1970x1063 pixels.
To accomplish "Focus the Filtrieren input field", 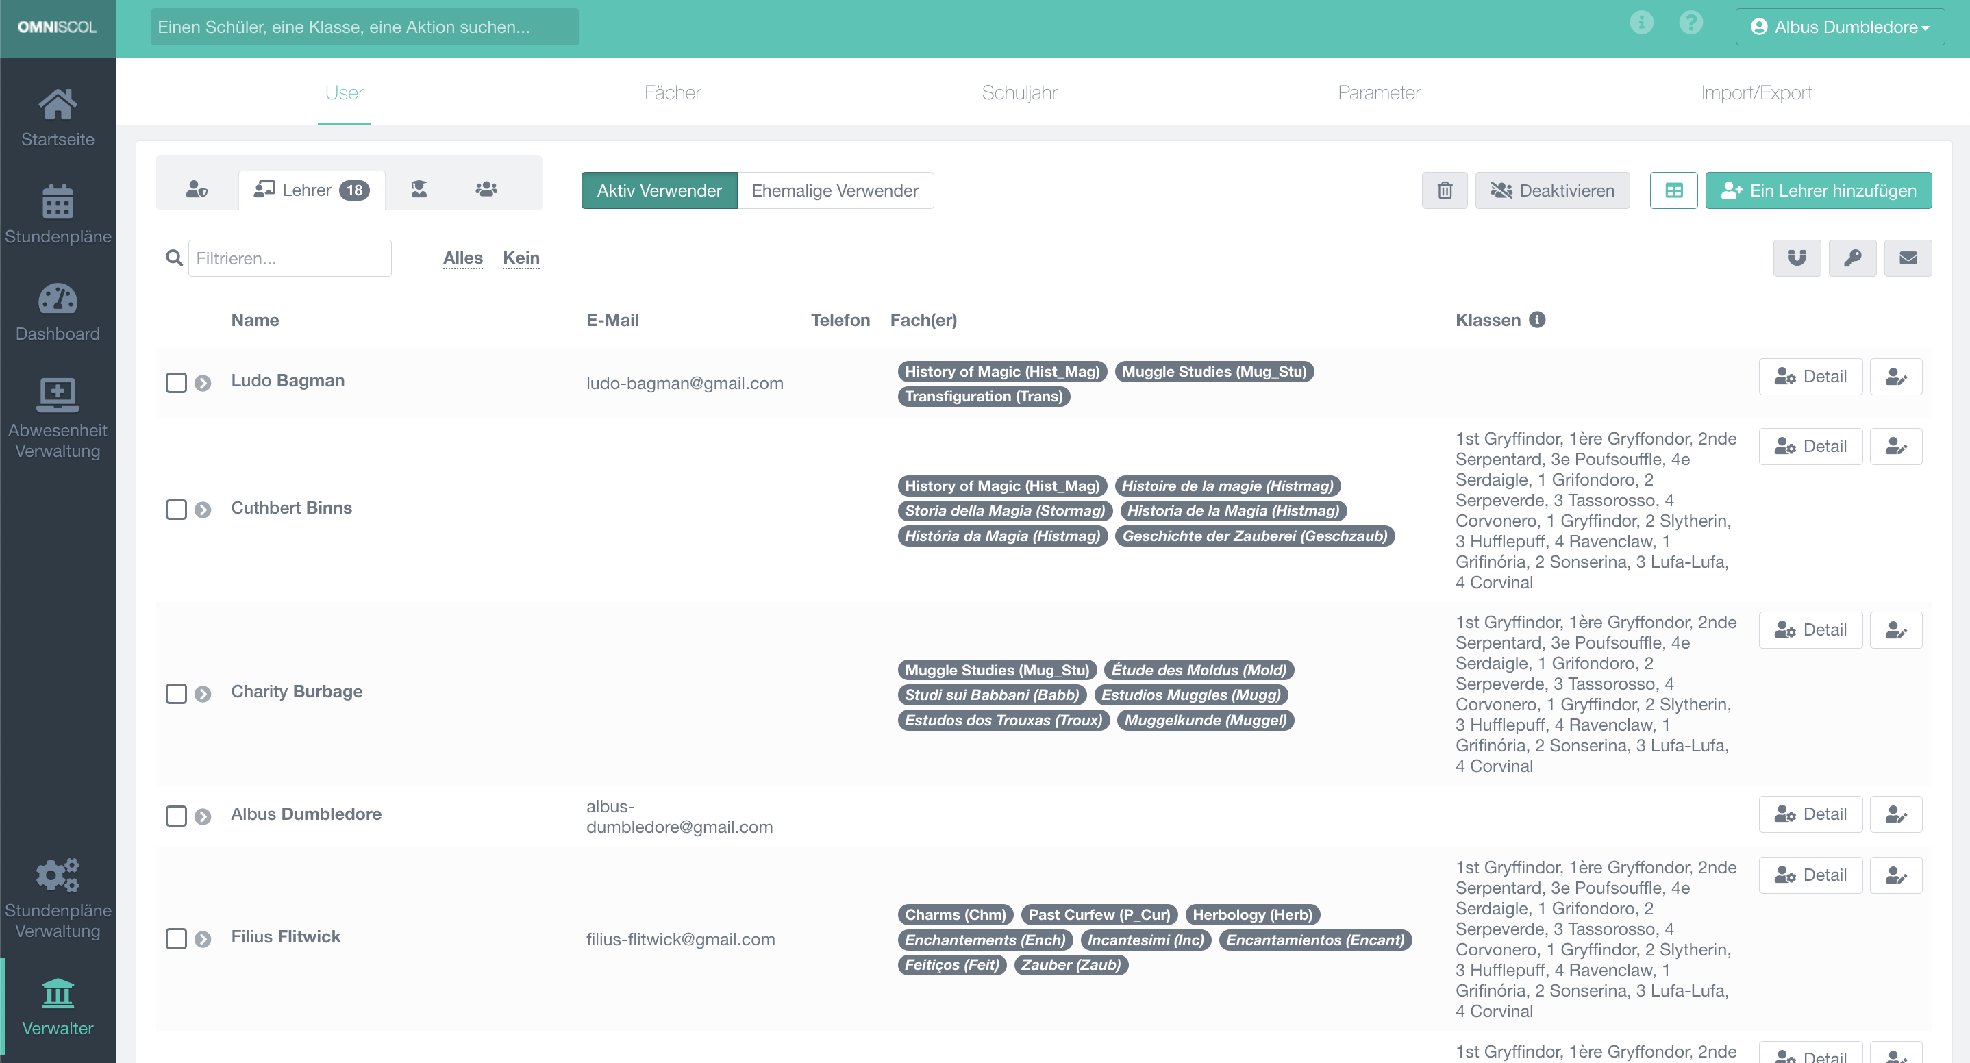I will click(x=289, y=258).
